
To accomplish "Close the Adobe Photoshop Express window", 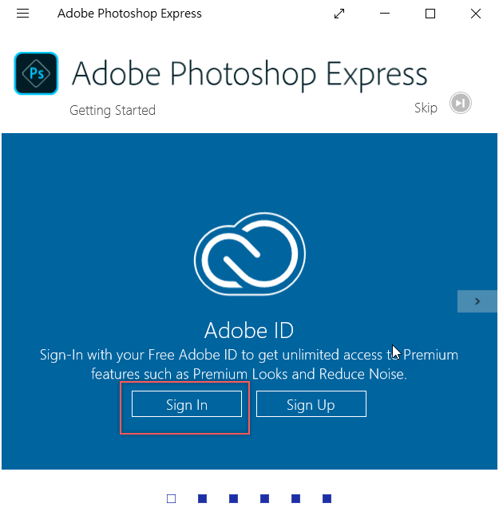I will coord(476,14).
